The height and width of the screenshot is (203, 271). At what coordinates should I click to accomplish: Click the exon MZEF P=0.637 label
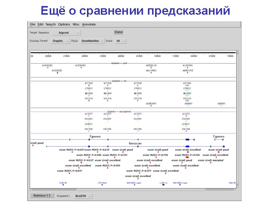point(81,160)
